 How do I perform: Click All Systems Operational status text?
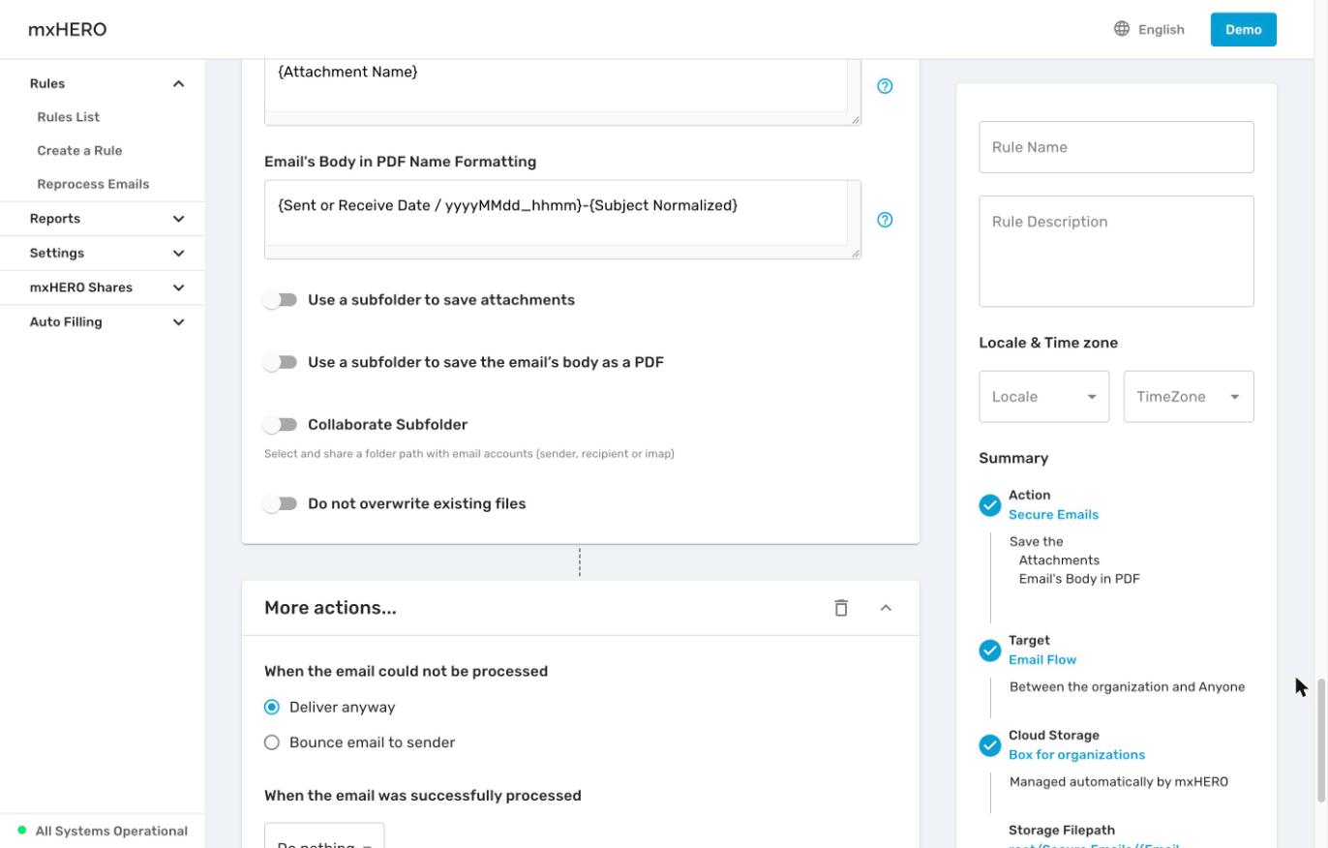click(111, 831)
